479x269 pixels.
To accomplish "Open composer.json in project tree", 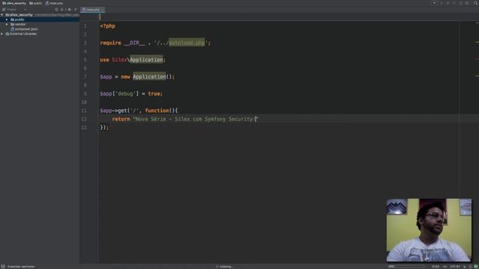I will pos(24,29).
